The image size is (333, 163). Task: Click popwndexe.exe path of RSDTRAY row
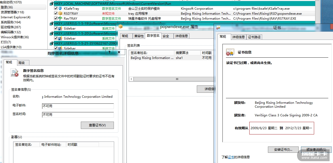click(x=267, y=13)
